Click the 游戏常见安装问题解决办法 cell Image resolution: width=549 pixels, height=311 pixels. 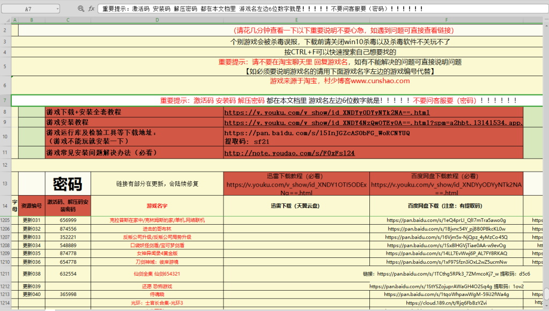(x=135, y=153)
